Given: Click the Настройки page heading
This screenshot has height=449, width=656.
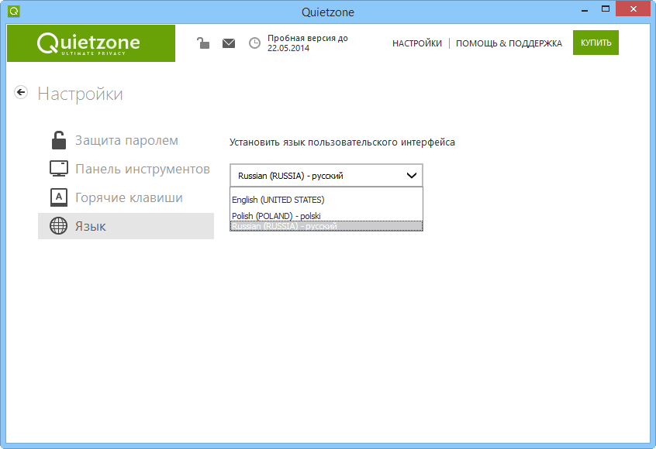Looking at the screenshot, I should click(x=81, y=94).
